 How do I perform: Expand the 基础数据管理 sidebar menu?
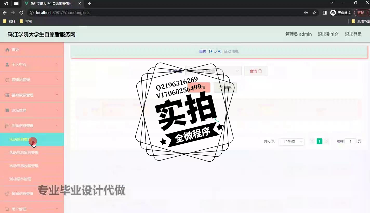[x=32, y=95]
